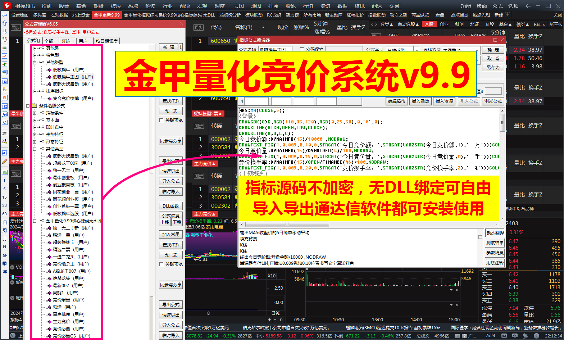Screen dimensions: 564x340
Task: Click the left-right navigation arrows beside 分类
Action: pyautogui.click(x=374, y=24)
